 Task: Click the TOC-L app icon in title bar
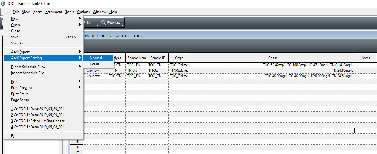pyautogui.click(x=3, y=3)
